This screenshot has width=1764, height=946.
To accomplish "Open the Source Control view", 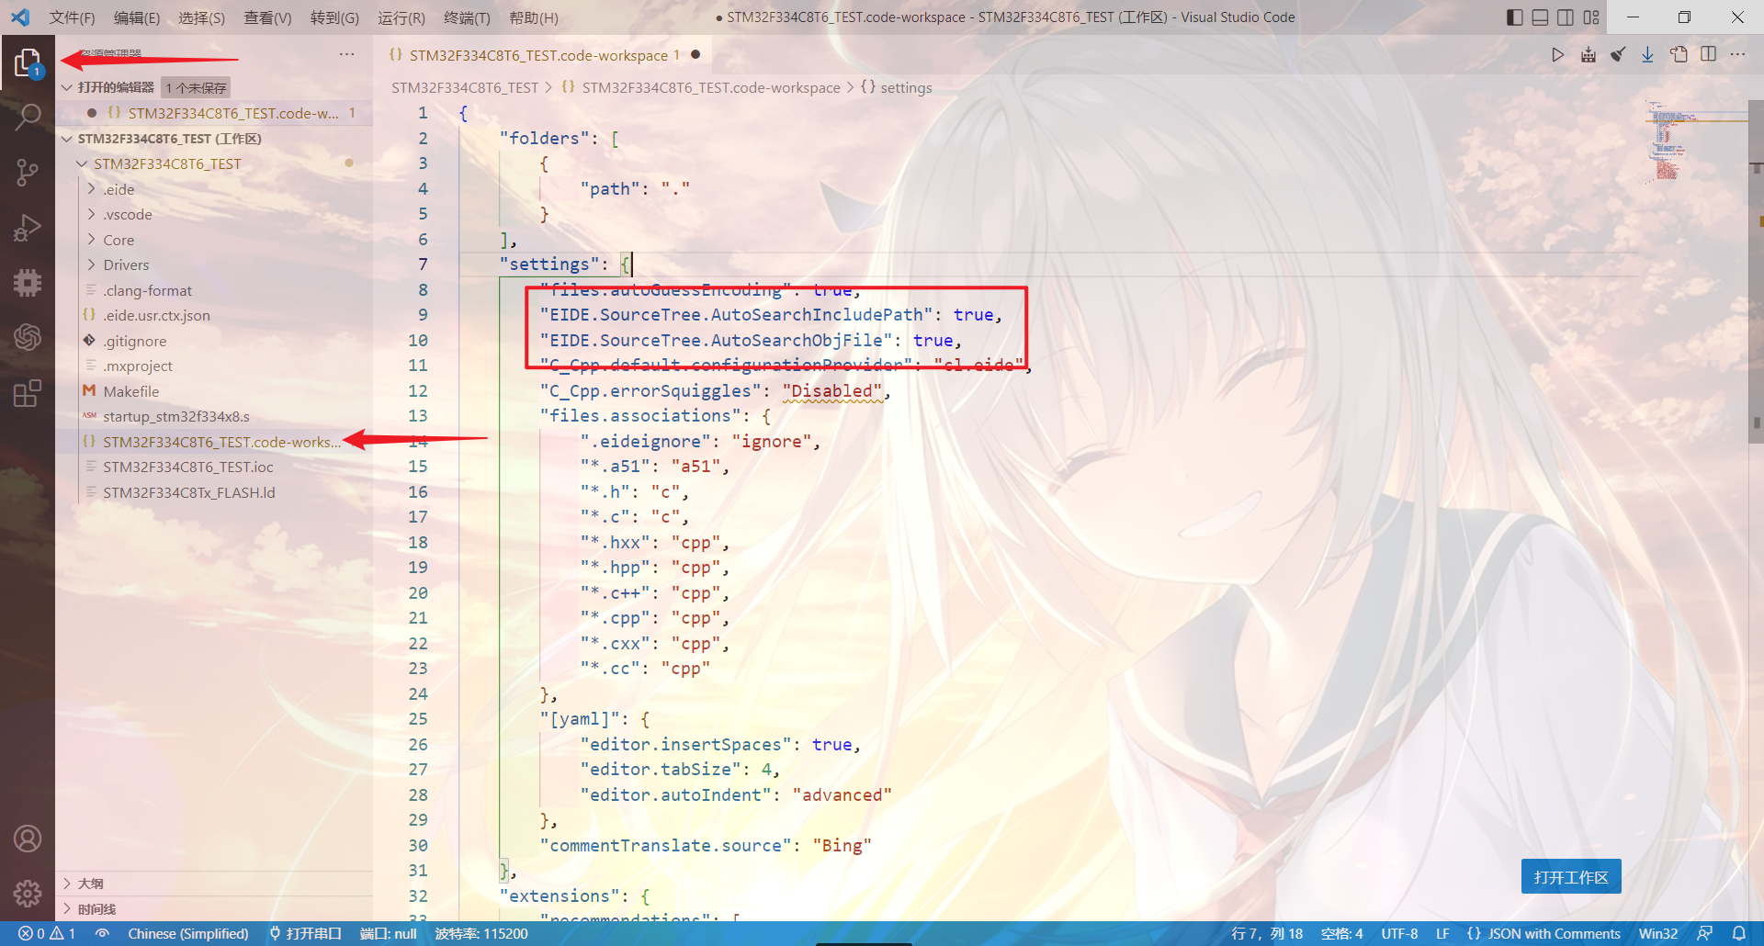I will 28,172.
